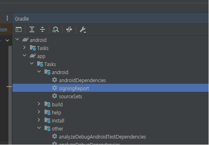Collapse the app module node

coord(24,56)
